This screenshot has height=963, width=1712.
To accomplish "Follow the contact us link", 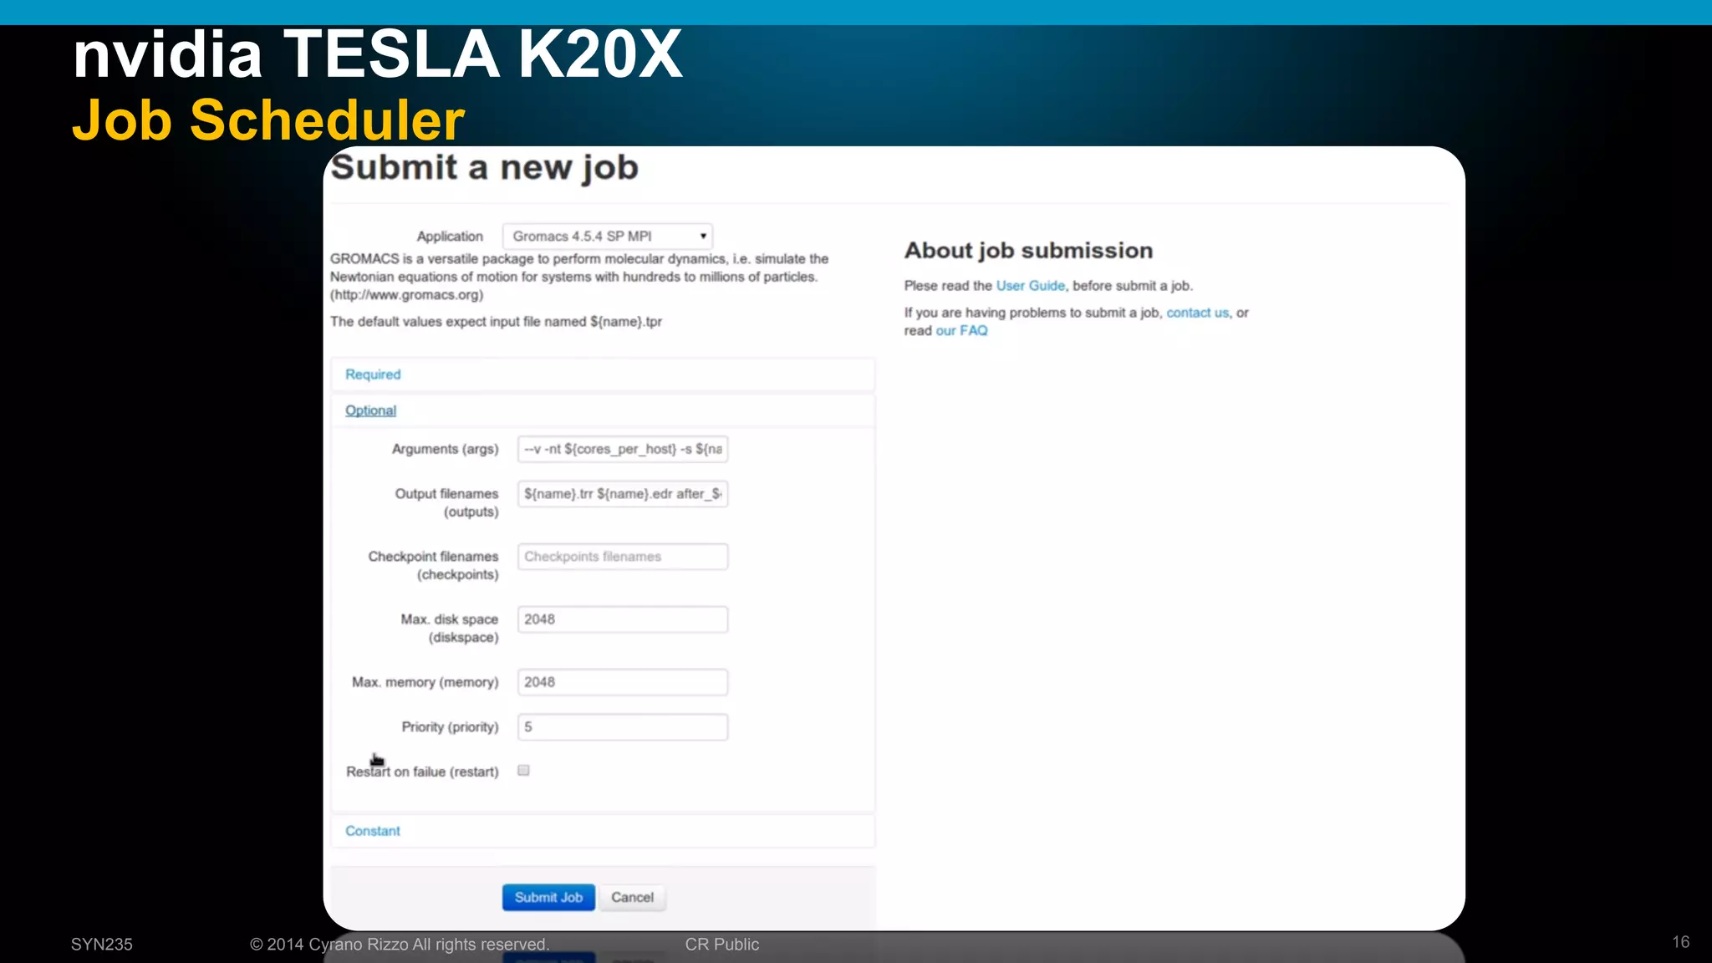I will (x=1198, y=313).
